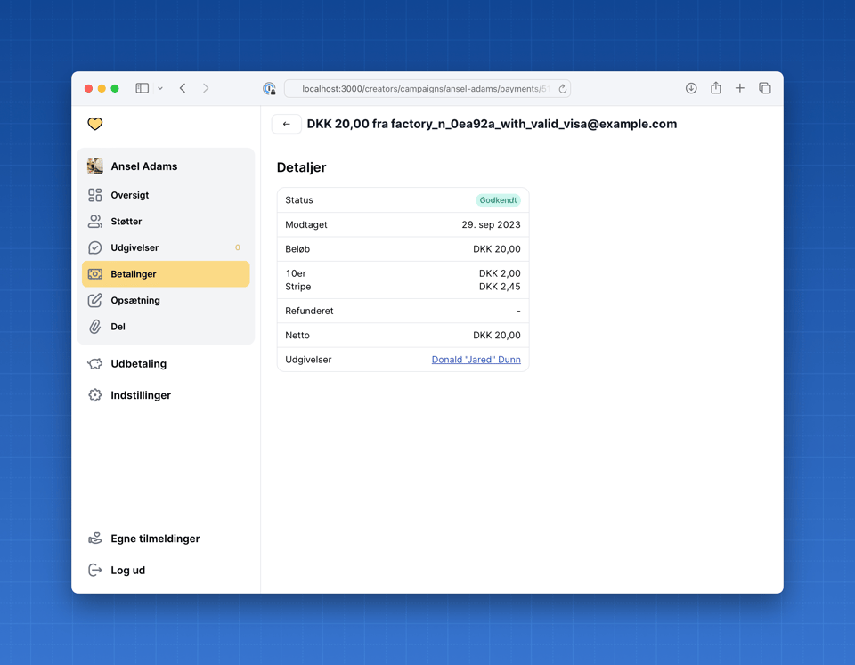This screenshot has width=855, height=665.
Task: Toggle the browser sidebar button
Action: pyautogui.click(x=142, y=88)
